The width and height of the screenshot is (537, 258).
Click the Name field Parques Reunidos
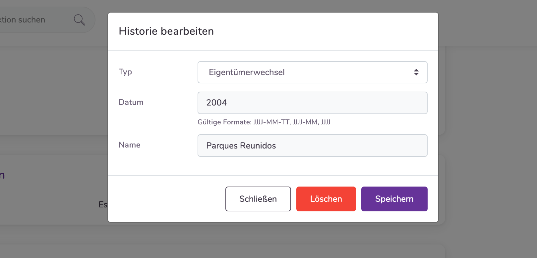click(312, 146)
